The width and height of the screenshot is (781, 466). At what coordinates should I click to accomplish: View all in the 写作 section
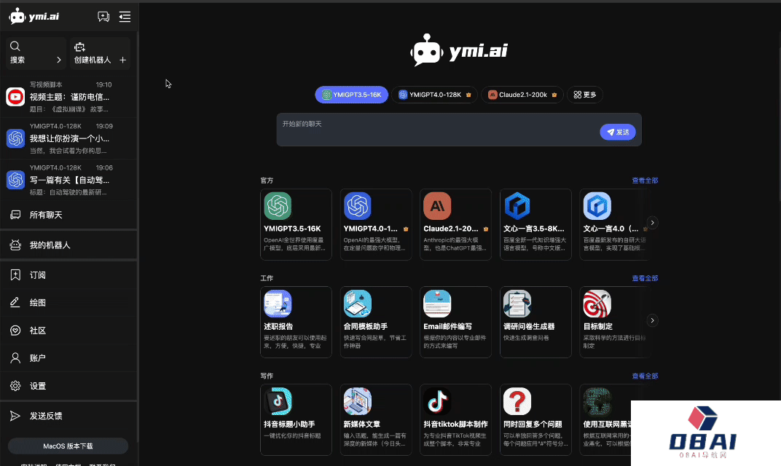pos(645,376)
